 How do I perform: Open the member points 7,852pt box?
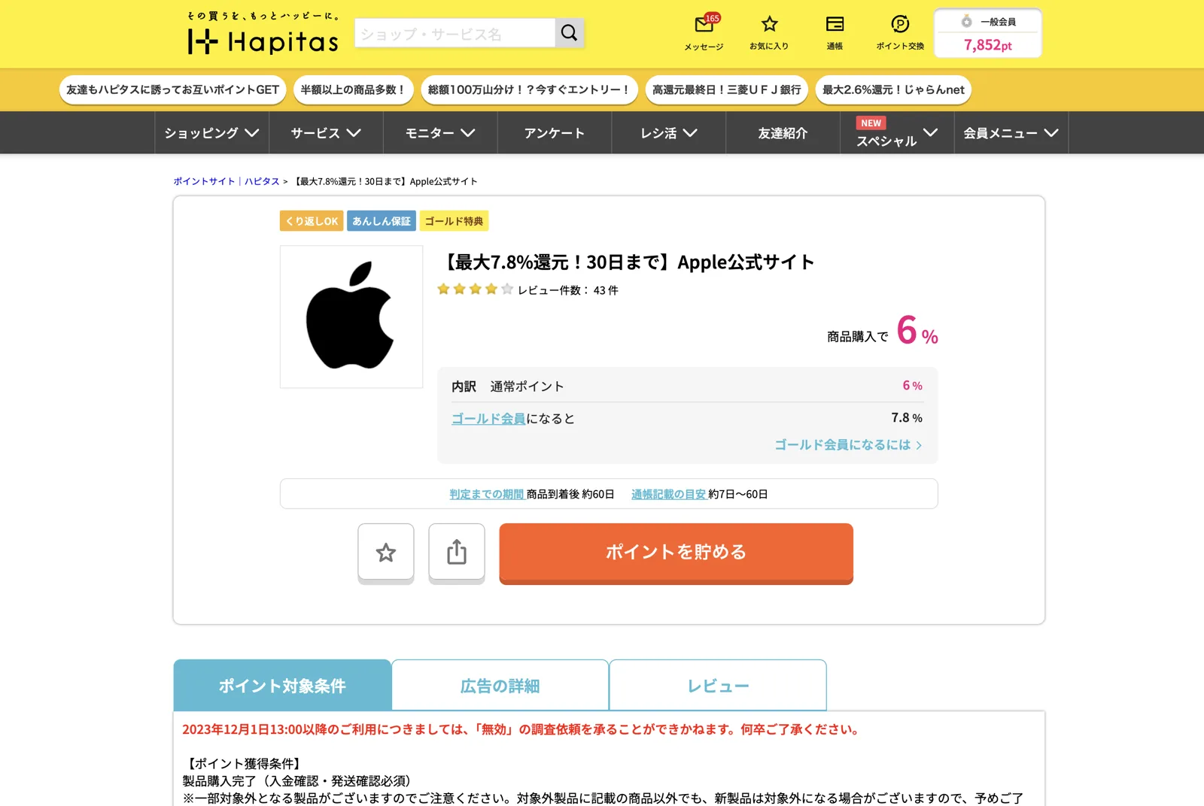tap(988, 33)
